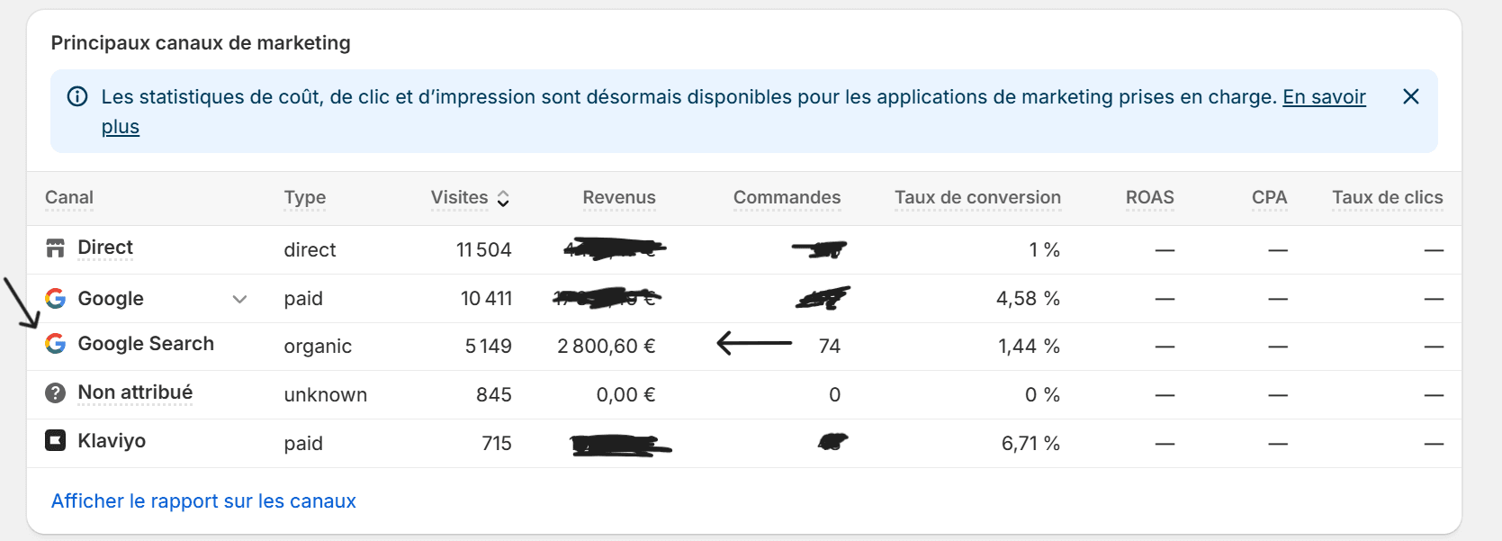Click the 1,44 % conversion rate
This screenshot has width=1502, height=541.
(x=1029, y=347)
